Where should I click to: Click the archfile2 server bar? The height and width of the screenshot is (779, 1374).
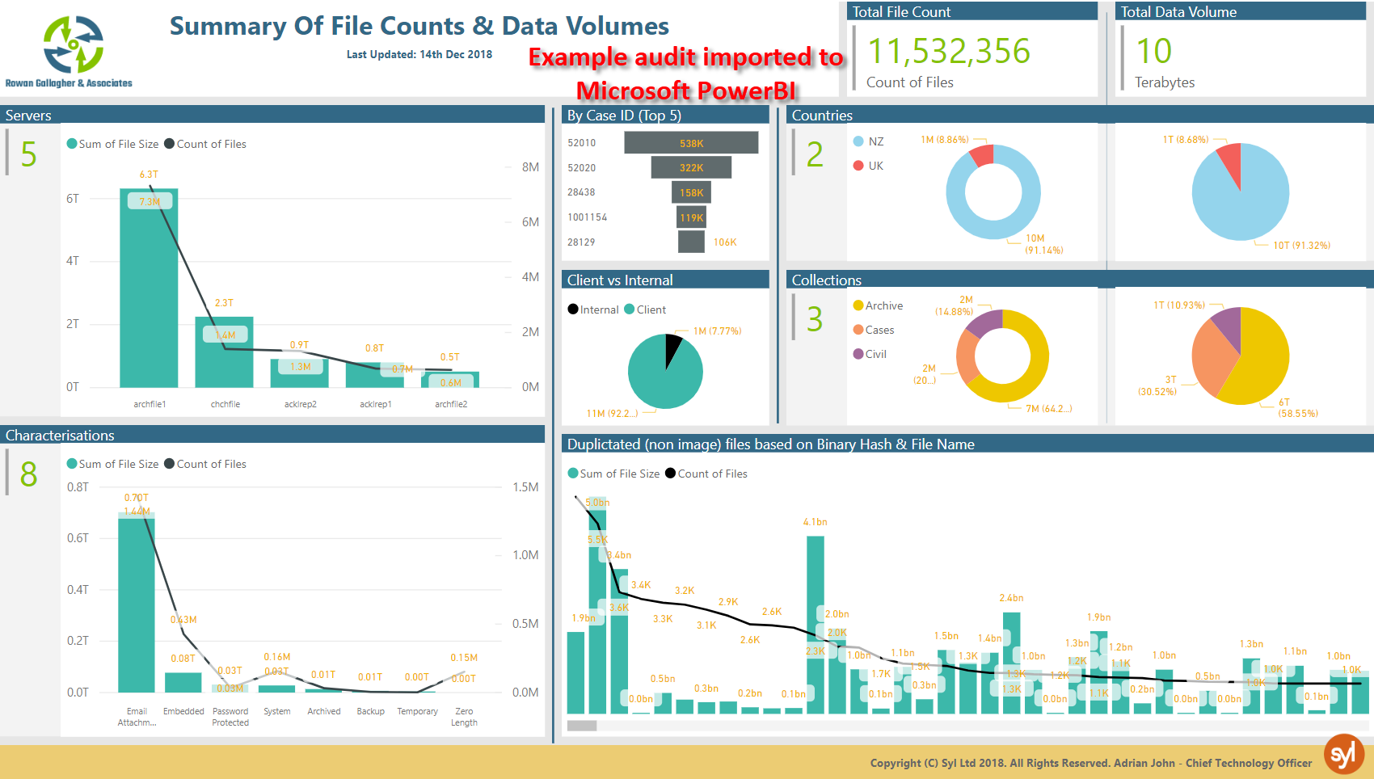click(450, 380)
